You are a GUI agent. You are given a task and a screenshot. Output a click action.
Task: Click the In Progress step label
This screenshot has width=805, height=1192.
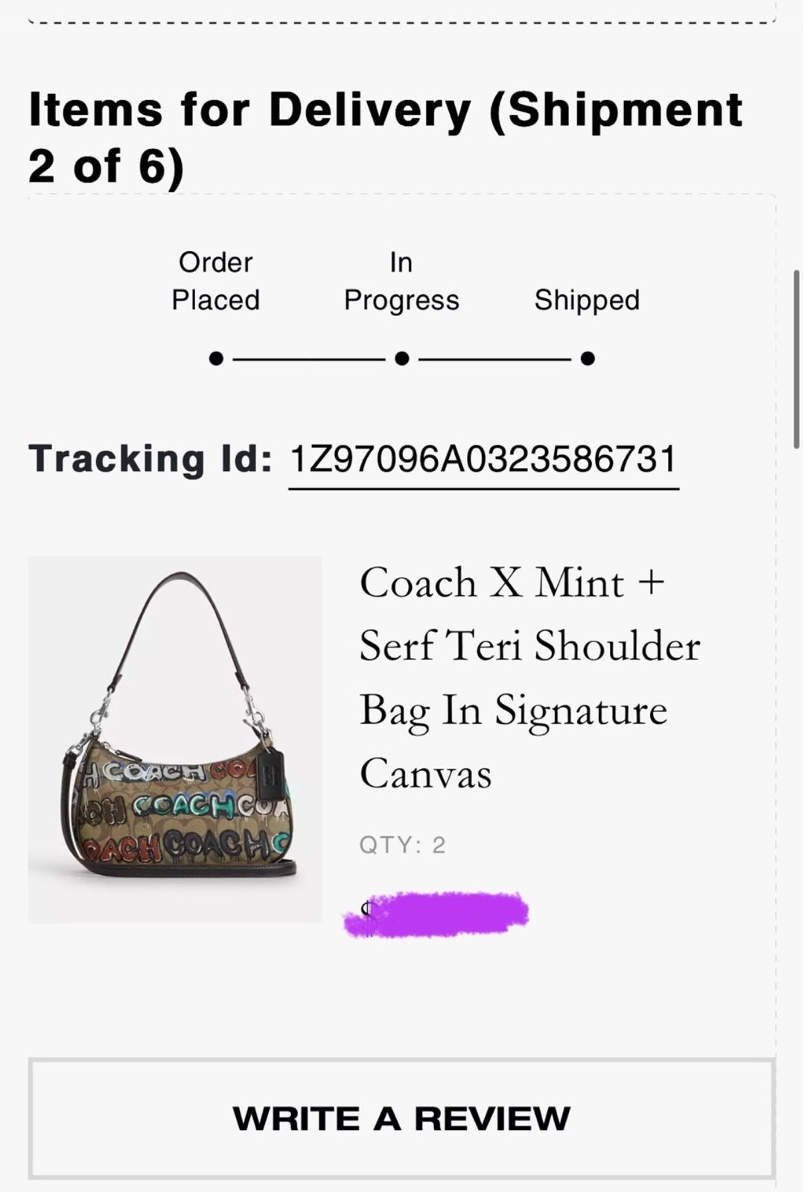pos(401,281)
